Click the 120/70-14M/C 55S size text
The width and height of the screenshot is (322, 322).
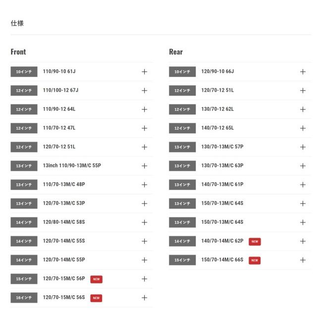pos(64,241)
